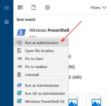This screenshot has width=111, height=106.
Task: Filter results by Apps icon
Action: [20, 7]
